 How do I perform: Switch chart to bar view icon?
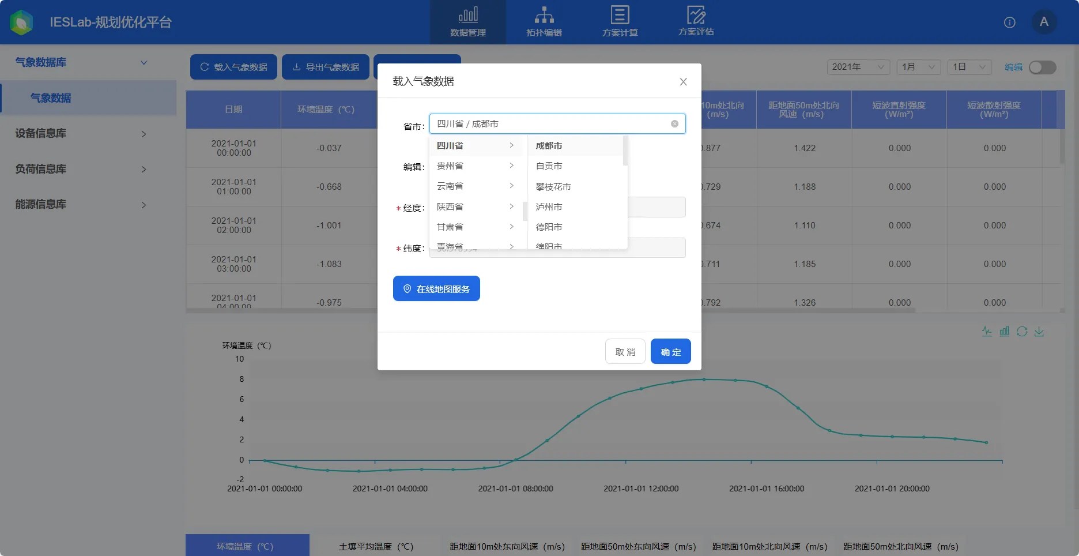click(x=1004, y=332)
